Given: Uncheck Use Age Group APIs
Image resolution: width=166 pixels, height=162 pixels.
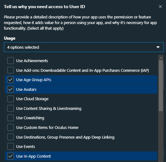Looking at the screenshot, I should (11, 80).
